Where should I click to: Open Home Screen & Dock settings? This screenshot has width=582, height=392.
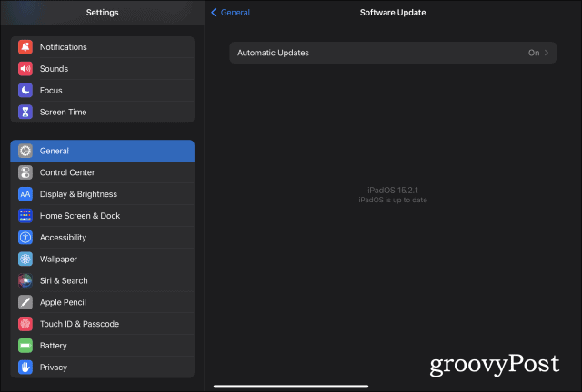click(x=103, y=216)
